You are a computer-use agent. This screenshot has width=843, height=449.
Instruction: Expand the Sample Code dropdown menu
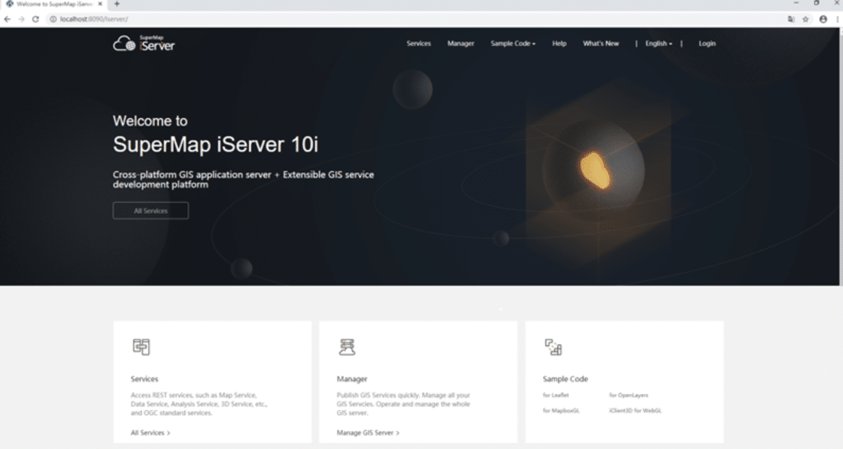click(512, 44)
